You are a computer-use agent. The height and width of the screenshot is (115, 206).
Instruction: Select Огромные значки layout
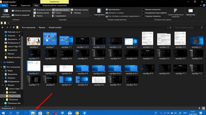coord(42,10)
